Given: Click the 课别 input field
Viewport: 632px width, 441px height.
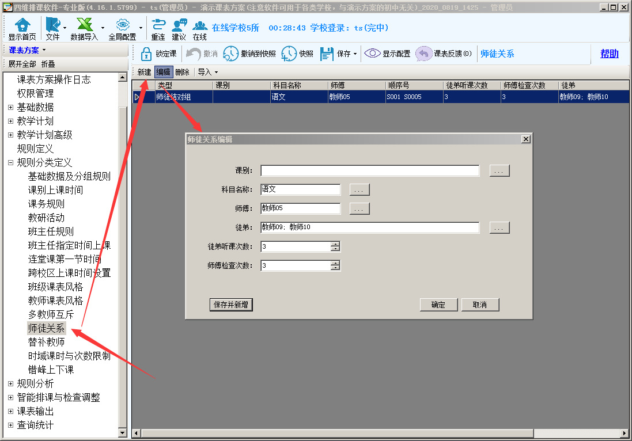Looking at the screenshot, I should [370, 171].
